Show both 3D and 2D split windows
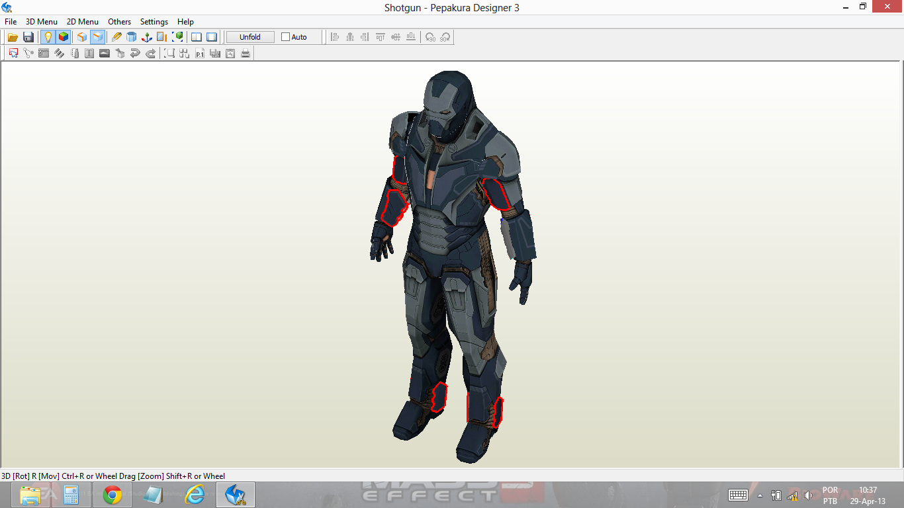The image size is (904, 508). click(x=197, y=37)
